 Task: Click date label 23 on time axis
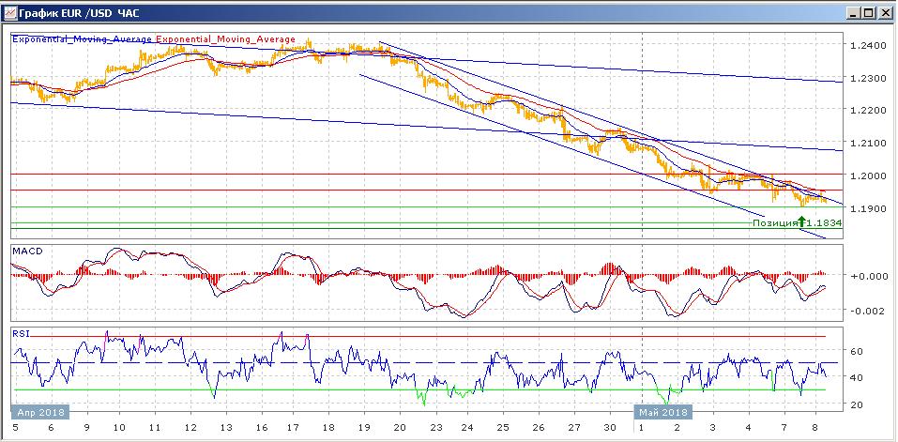437,428
